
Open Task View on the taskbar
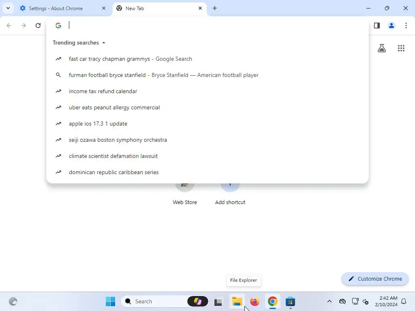pyautogui.click(x=218, y=301)
